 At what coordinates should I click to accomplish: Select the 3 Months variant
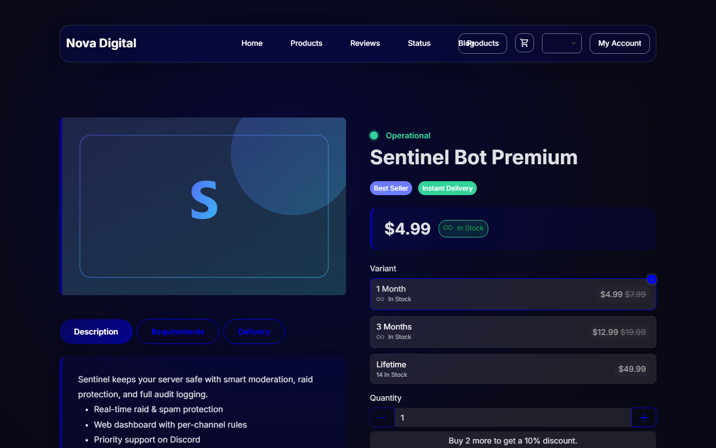coord(513,332)
